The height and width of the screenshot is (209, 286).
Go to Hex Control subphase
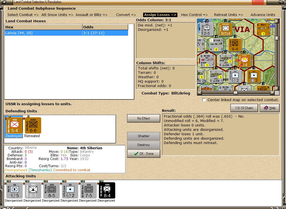click(x=195, y=15)
